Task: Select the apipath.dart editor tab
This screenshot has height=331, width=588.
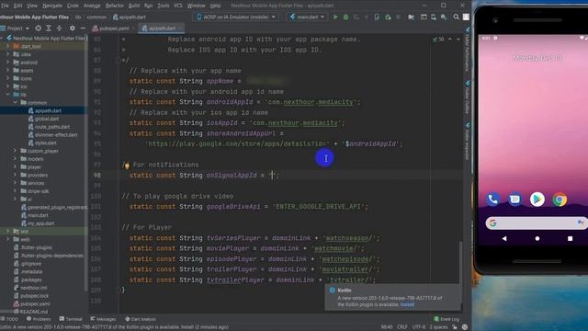Action: point(162,29)
